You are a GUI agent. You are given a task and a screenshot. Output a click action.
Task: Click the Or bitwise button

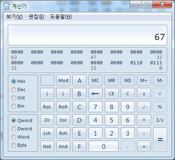pos(47,120)
